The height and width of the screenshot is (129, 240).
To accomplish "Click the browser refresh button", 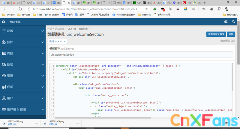I will pyautogui.click(x=20, y=9).
